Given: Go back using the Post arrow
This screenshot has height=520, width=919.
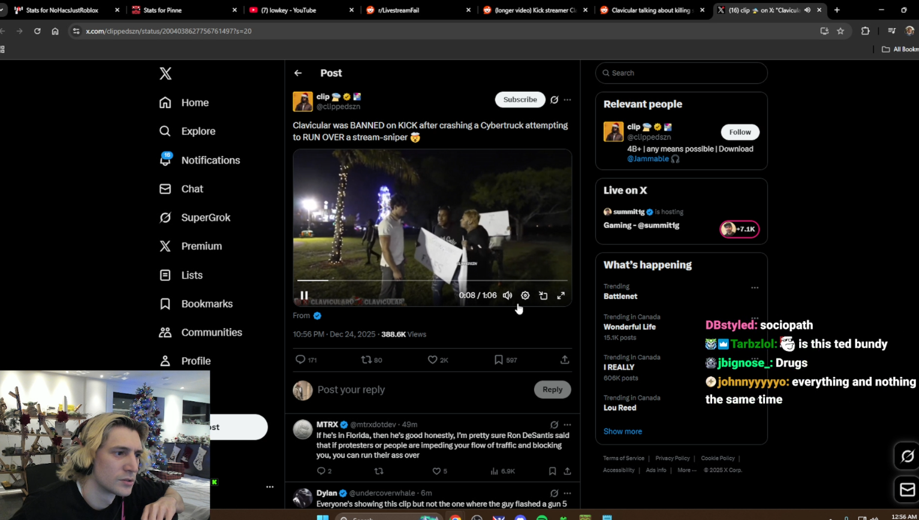Looking at the screenshot, I should (298, 73).
